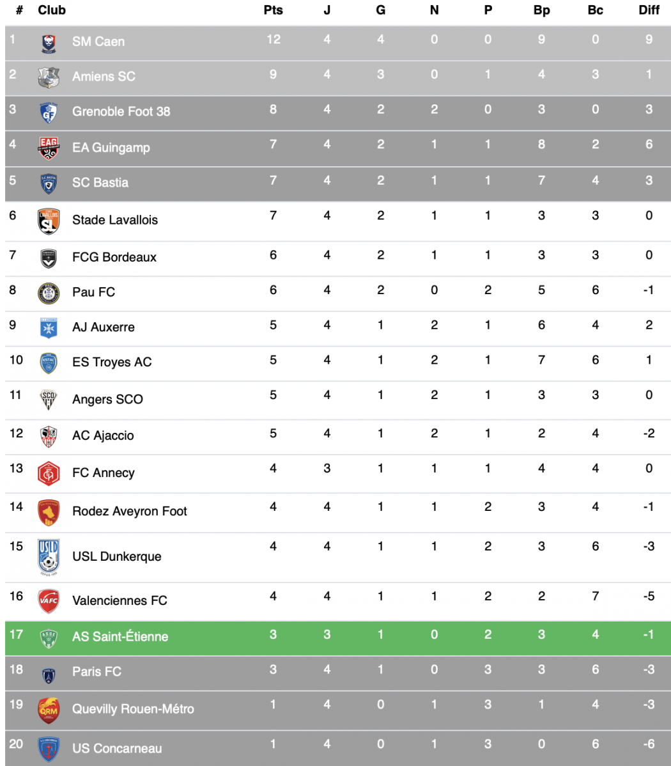Open the FCG Bordeaux logo
671x766 pixels.
point(49,258)
